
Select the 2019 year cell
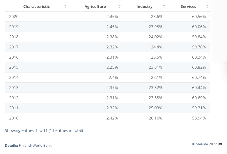[x=14, y=27]
